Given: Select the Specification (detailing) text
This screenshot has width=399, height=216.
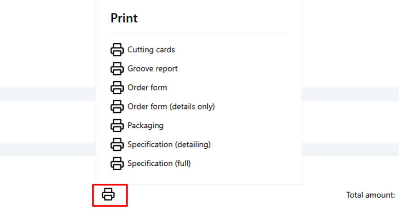Looking at the screenshot, I should click(169, 144).
